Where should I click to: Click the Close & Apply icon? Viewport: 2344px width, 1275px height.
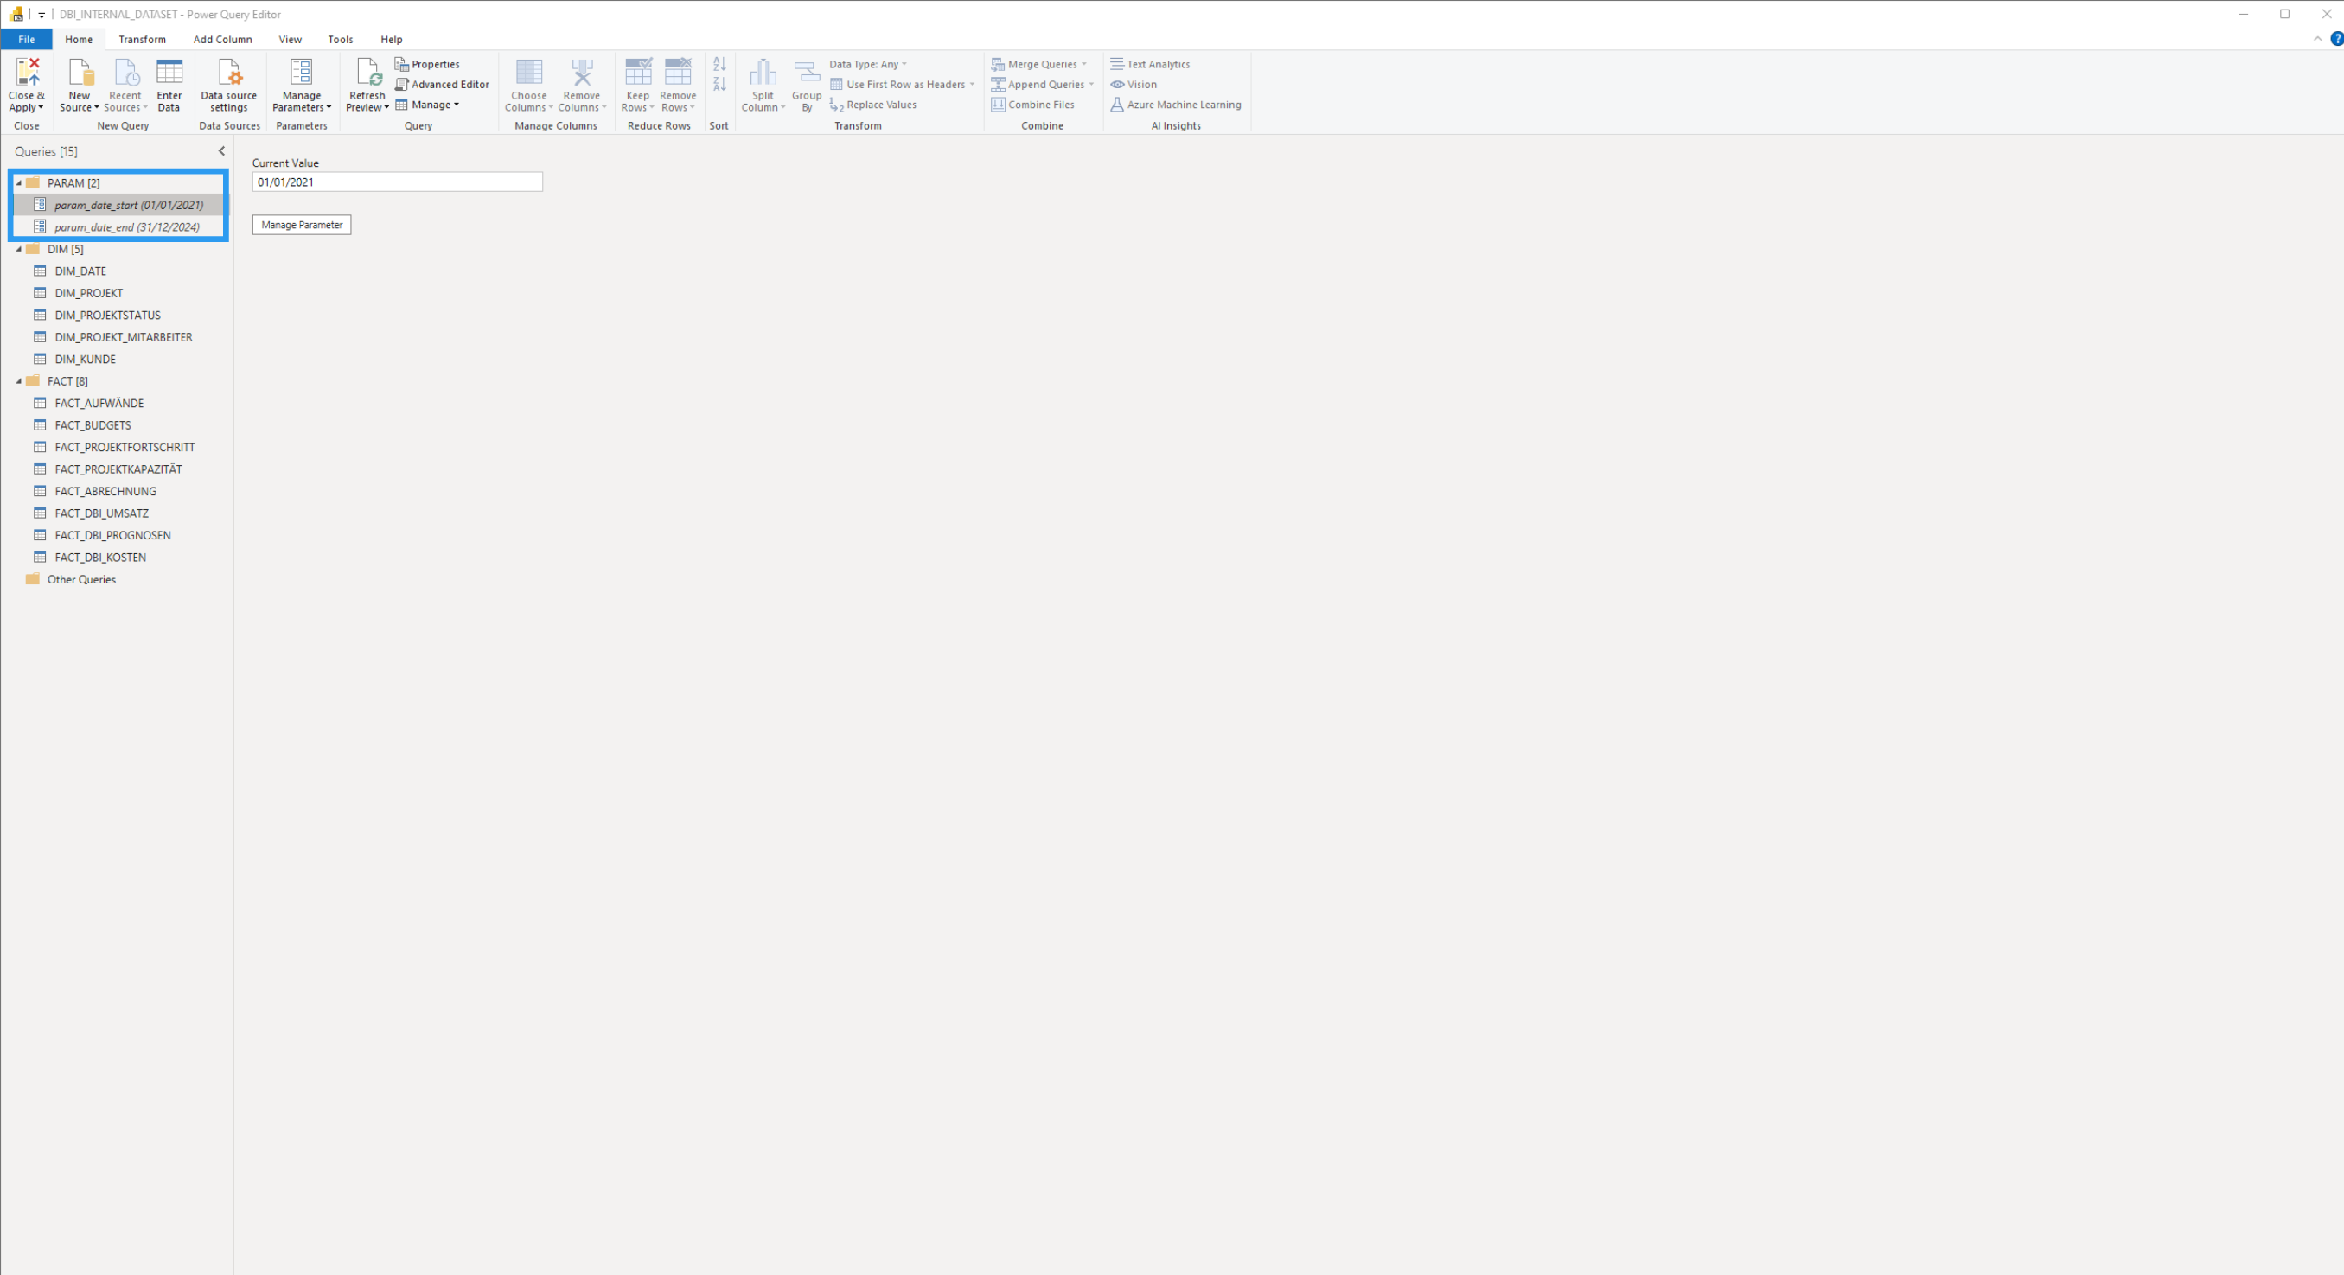[x=28, y=73]
